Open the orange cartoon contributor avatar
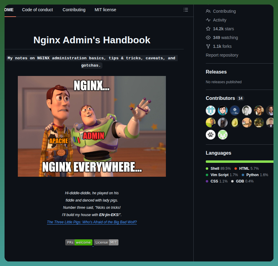 pyautogui.click(x=247, y=123)
